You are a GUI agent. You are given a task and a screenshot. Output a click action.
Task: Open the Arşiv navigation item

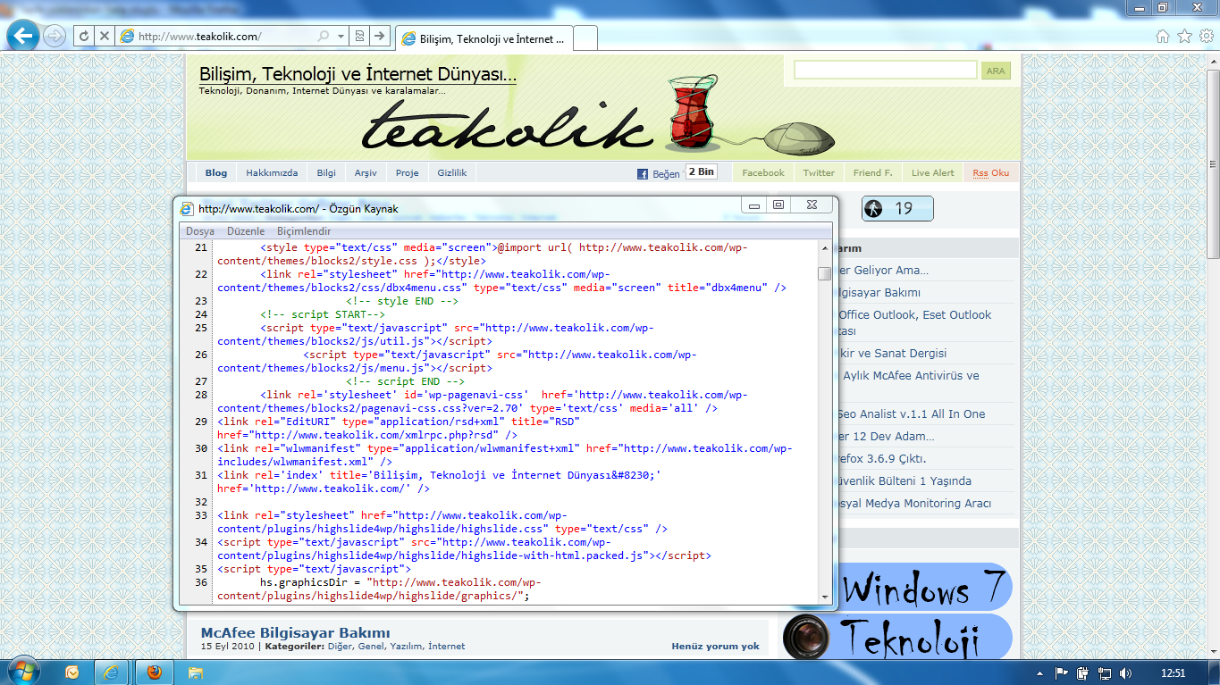click(366, 172)
